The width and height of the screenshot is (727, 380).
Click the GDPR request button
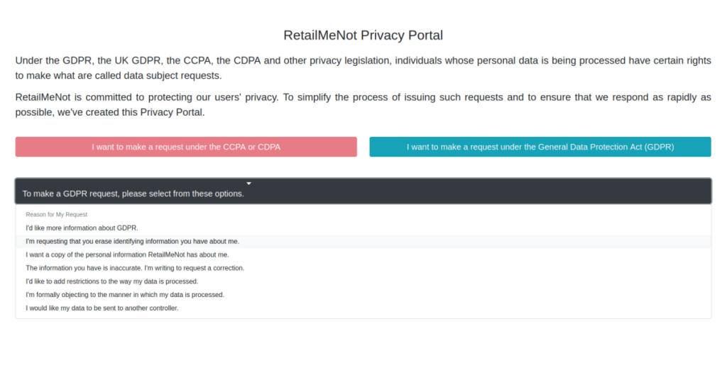point(540,147)
